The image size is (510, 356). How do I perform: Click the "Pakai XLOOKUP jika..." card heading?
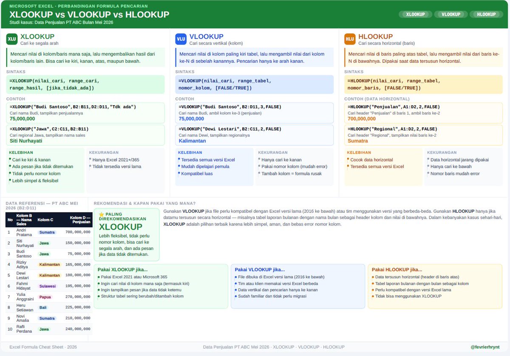pyautogui.click(x=123, y=269)
